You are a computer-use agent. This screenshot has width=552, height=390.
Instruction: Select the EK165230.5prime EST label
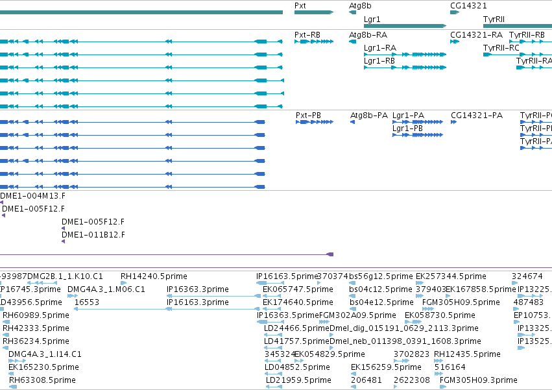pos(43,367)
